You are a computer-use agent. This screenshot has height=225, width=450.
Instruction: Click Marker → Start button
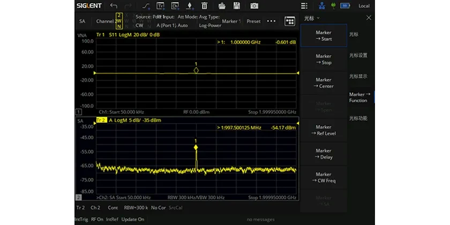(324, 35)
